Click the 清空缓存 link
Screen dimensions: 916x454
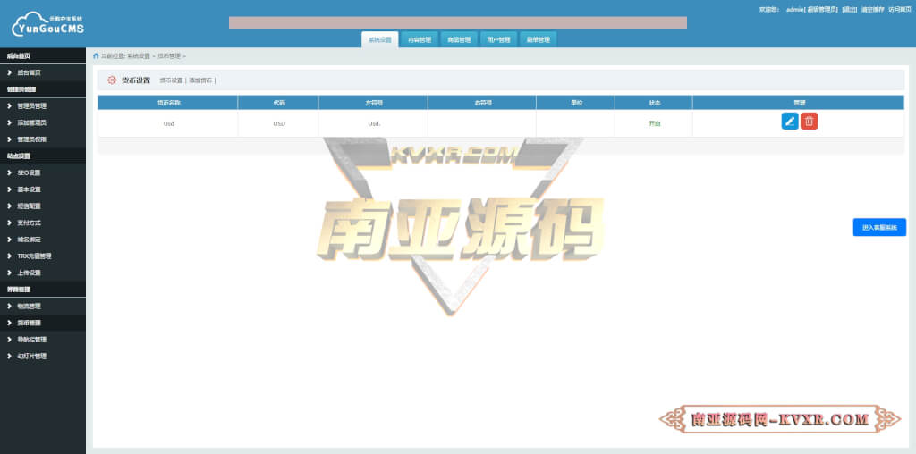point(873,9)
